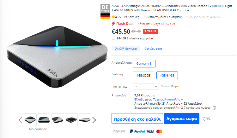The height and width of the screenshot is (138, 237).
Task: Click the heart wishlist icon
Action: [204, 119]
